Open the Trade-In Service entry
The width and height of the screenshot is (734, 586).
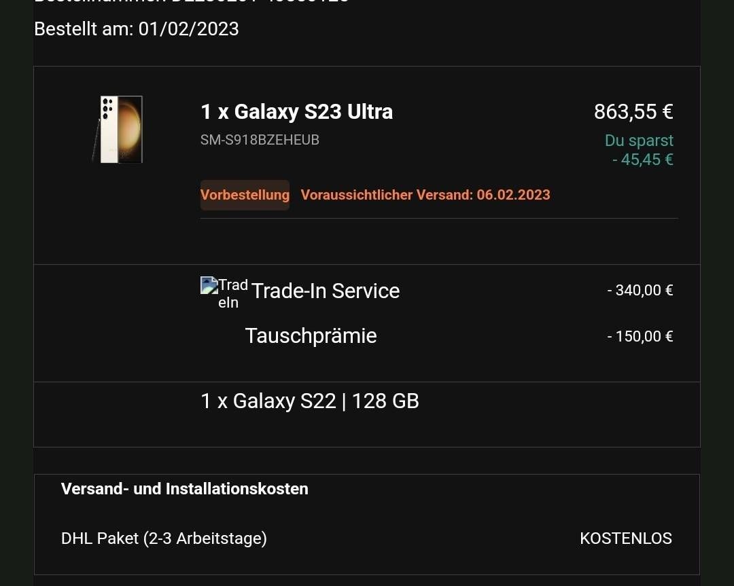click(x=326, y=291)
